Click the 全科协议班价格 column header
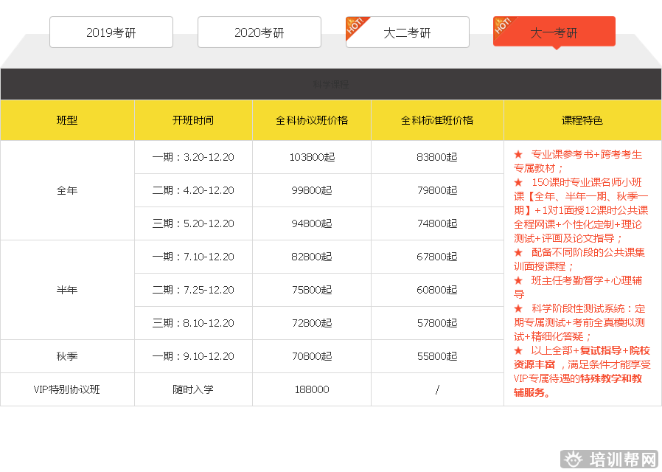The image size is (662, 472). (312, 120)
